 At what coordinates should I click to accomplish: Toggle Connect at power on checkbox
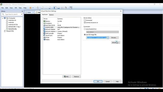[x=85, y=22]
